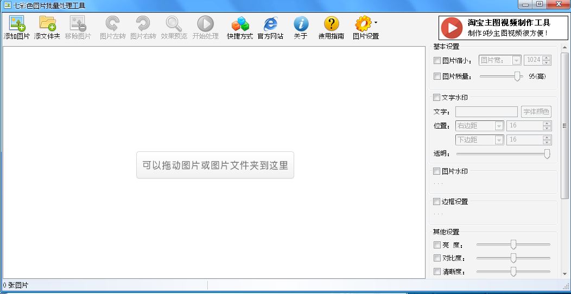
Task: Click the 快捷方式 colored cubes icon
Action: point(240,24)
